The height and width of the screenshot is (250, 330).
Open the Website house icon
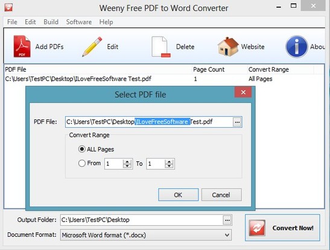click(228, 46)
